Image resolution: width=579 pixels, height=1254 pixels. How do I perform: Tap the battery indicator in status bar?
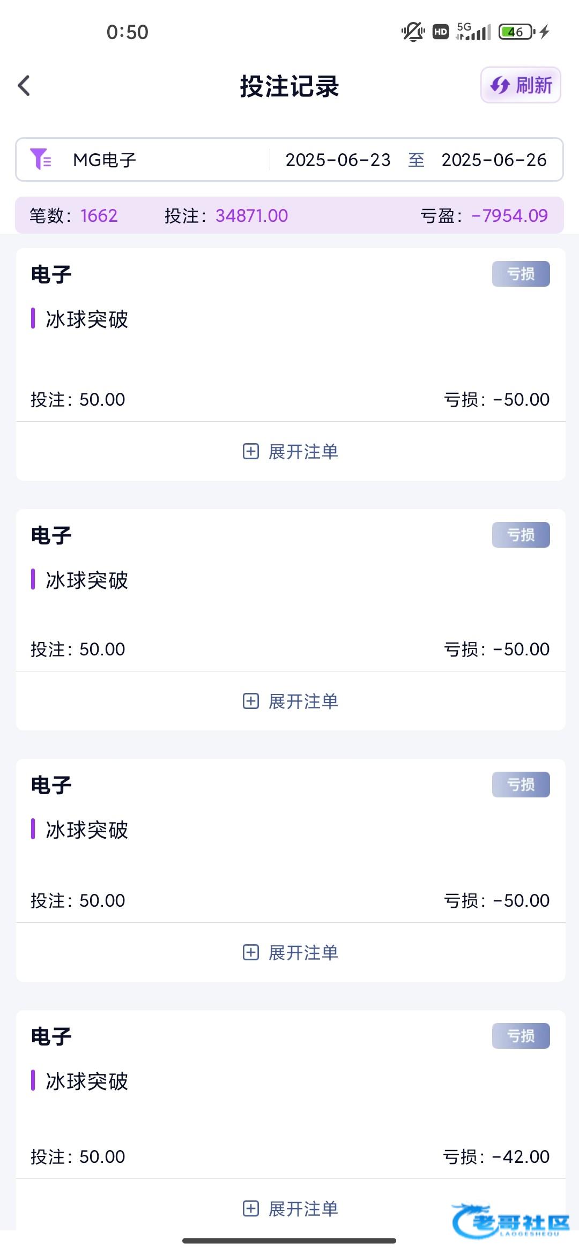pos(516,32)
